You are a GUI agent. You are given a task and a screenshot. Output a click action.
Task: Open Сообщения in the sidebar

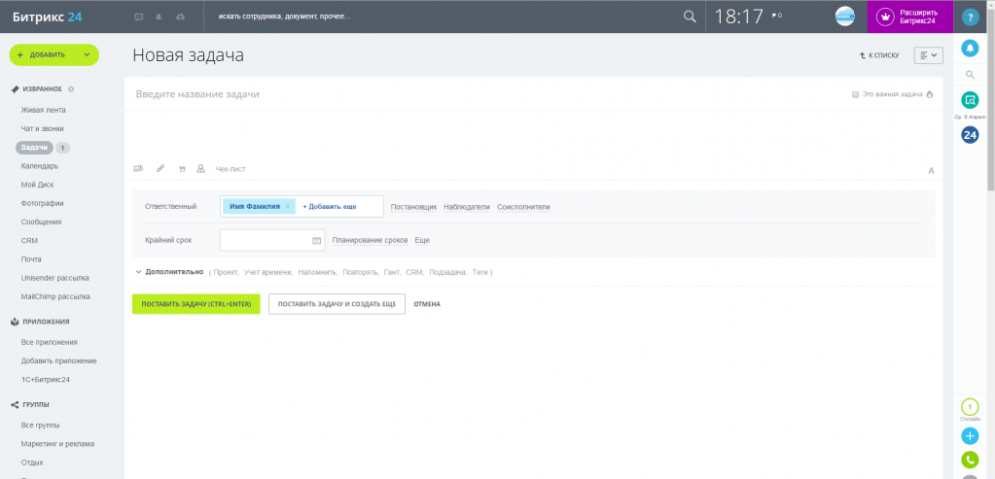click(41, 222)
